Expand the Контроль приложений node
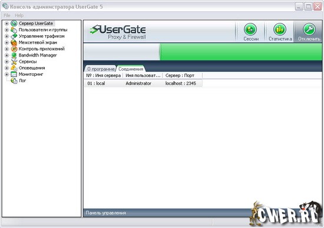 [6, 49]
